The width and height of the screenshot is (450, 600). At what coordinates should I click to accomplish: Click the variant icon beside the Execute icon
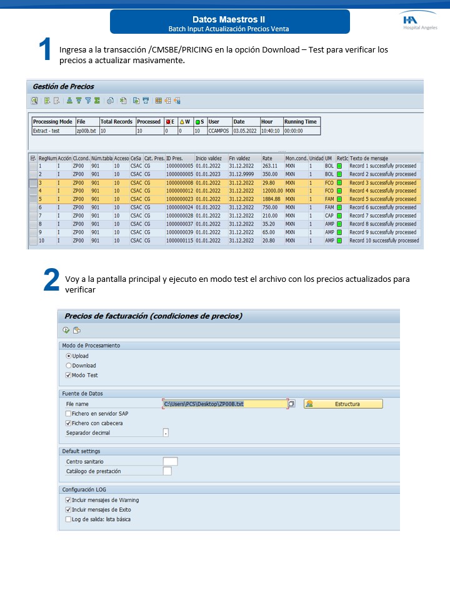[x=77, y=330]
